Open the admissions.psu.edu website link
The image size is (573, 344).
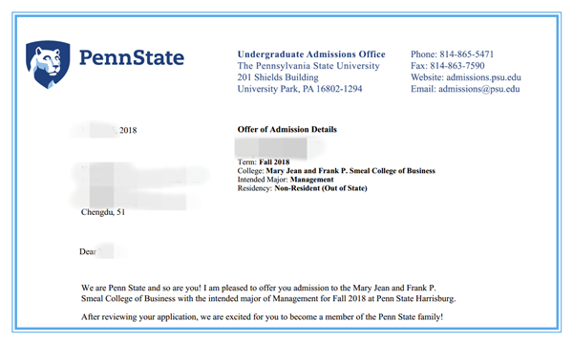[483, 77]
